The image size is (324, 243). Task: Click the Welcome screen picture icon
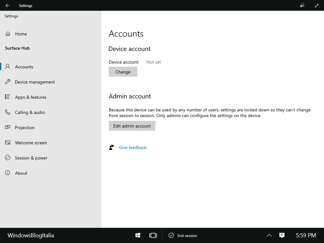click(8, 143)
